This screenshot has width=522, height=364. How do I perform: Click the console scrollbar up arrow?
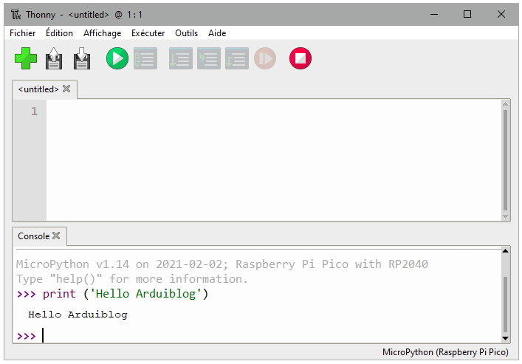click(505, 251)
